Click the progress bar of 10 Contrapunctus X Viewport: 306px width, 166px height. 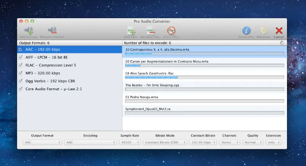pos(205,53)
